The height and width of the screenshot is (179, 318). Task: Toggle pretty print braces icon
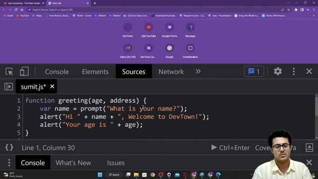pos(9,148)
